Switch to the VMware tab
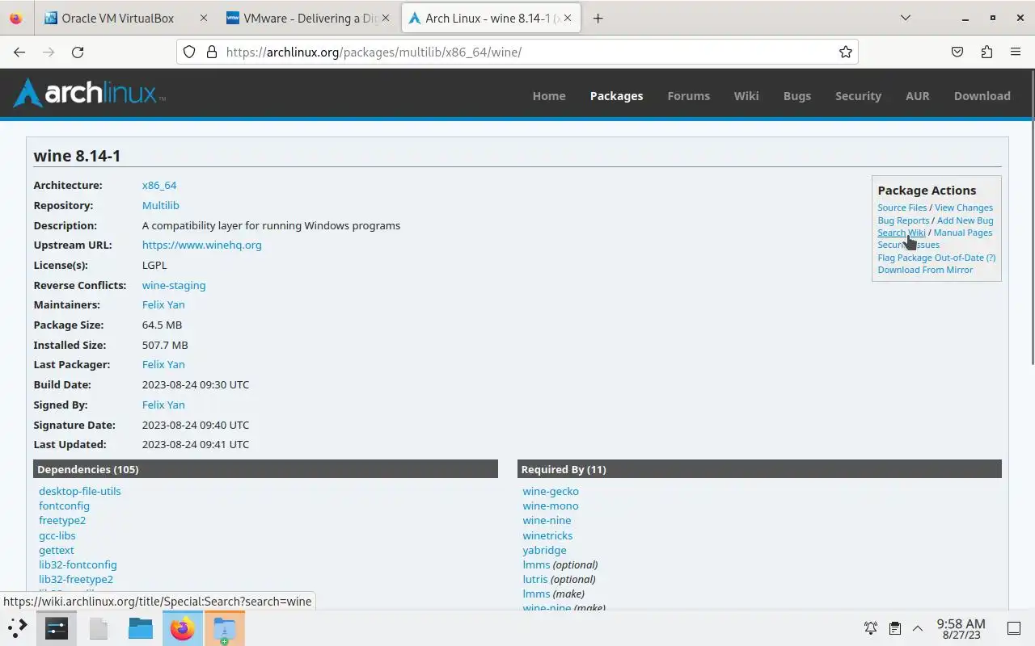 pos(310,18)
